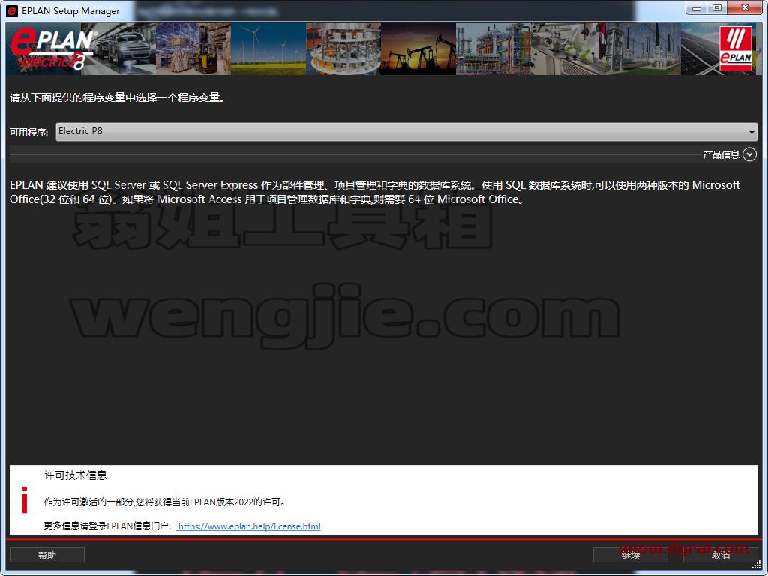Click the EPLAN app icon in title bar
The image size is (768, 576).
pyautogui.click(x=12, y=10)
